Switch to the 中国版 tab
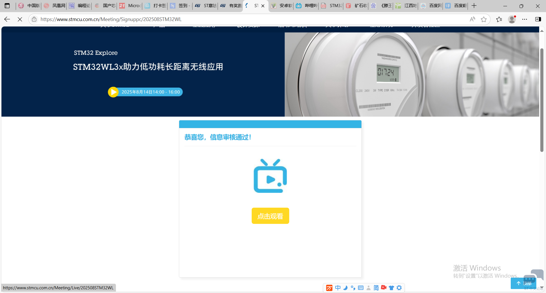 29,6
